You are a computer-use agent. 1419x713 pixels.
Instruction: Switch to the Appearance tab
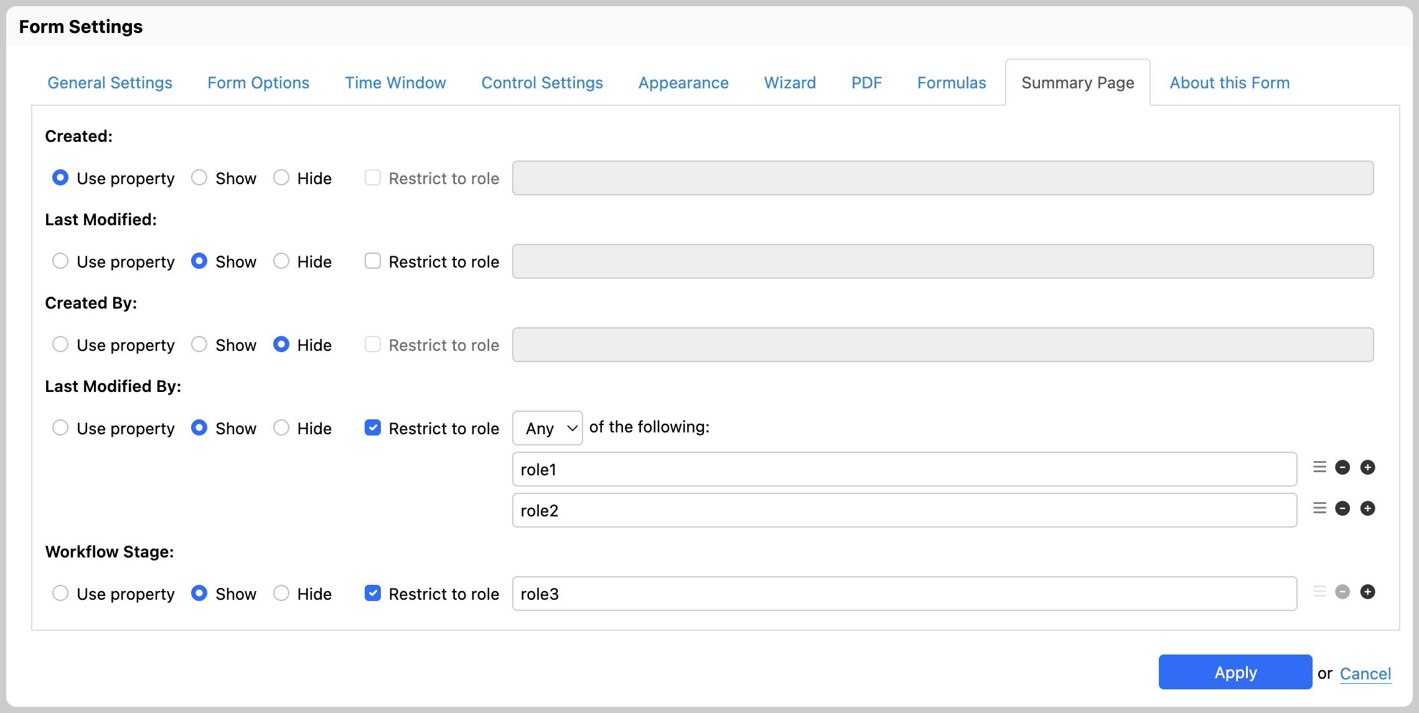tap(683, 82)
